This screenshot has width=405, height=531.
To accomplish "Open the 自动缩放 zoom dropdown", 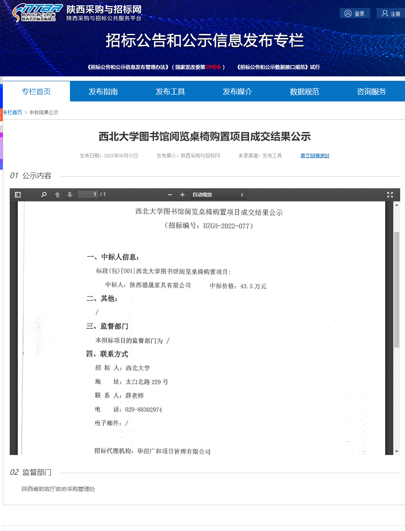I will 218,195.
